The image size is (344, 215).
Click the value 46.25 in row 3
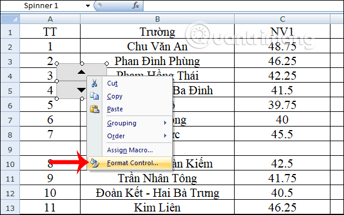[282, 60]
